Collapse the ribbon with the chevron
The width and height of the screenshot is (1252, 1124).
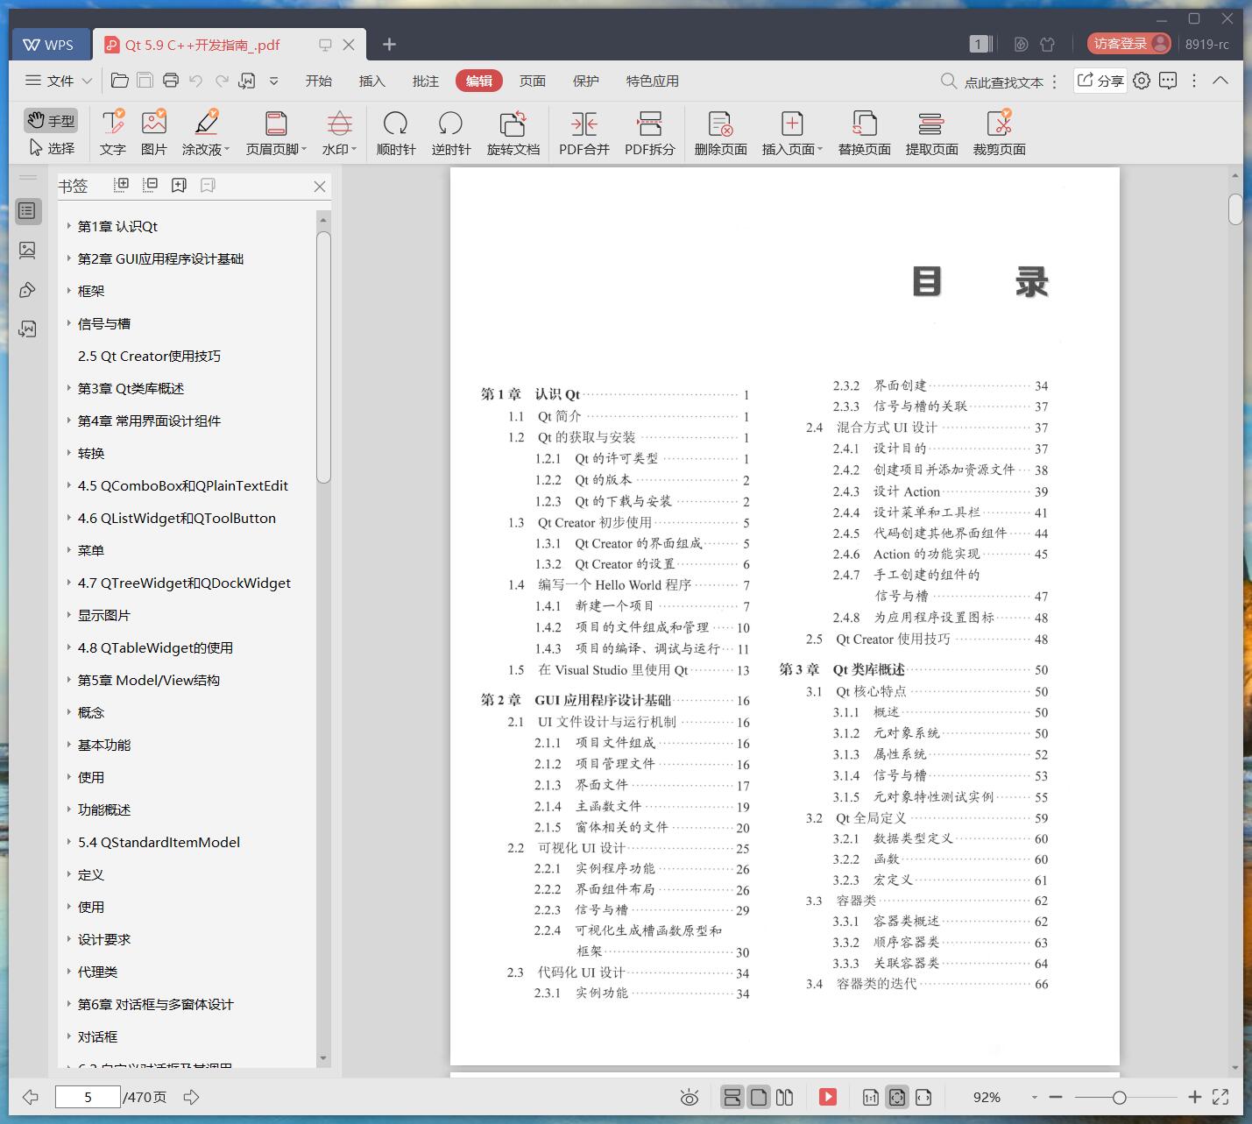(x=1220, y=81)
